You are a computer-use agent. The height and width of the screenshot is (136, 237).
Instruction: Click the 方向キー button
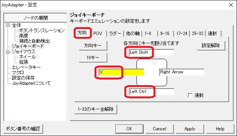[93, 46]
